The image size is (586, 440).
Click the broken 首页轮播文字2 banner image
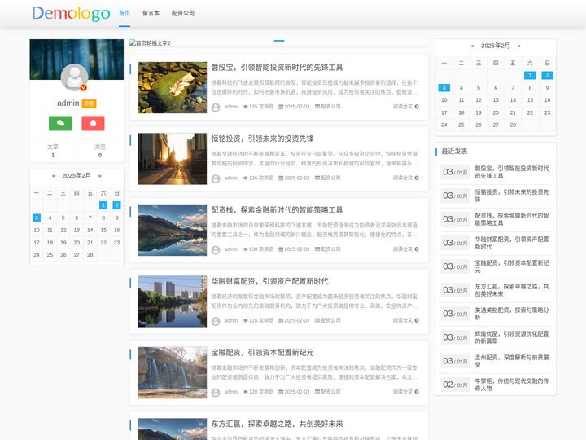[x=150, y=42]
